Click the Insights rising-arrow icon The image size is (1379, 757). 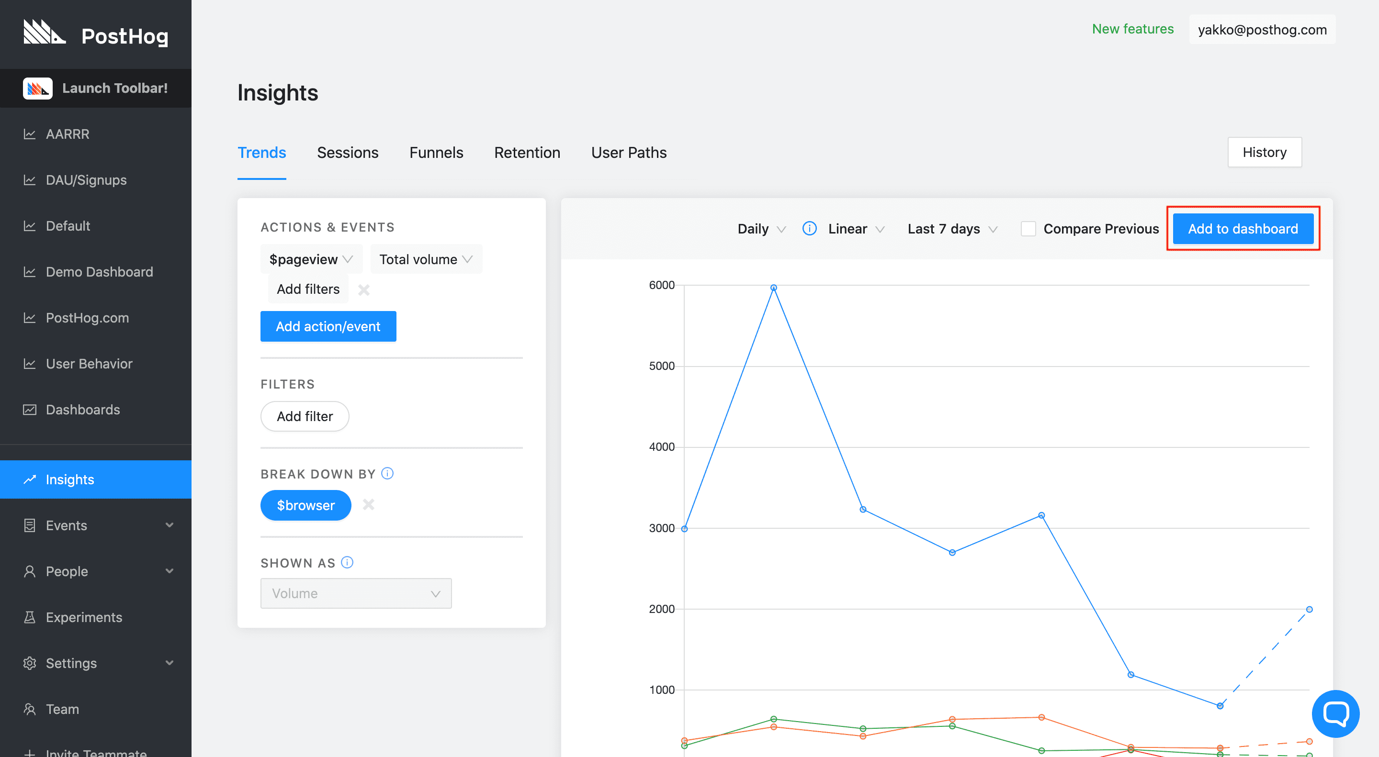pyautogui.click(x=29, y=479)
